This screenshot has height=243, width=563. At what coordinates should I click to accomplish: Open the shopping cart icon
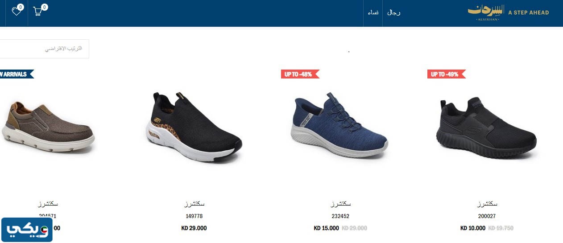38,12
